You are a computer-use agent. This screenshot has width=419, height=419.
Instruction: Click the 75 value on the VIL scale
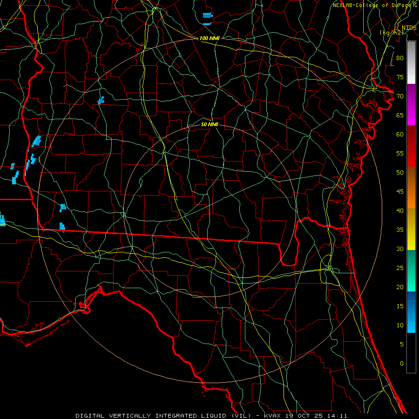400,77
